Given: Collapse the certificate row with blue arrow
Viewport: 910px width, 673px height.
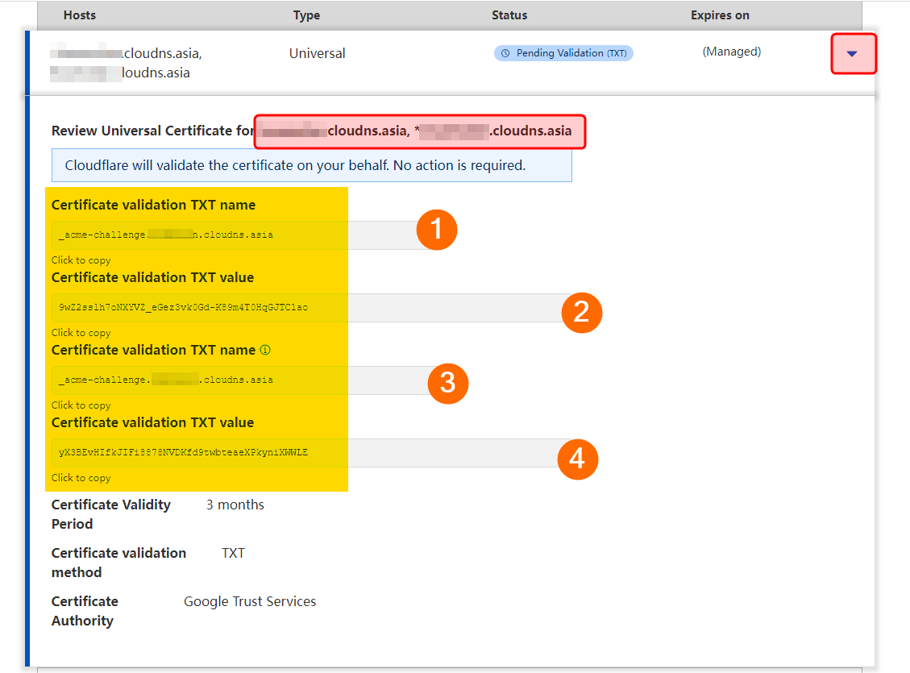Looking at the screenshot, I should 853,54.
